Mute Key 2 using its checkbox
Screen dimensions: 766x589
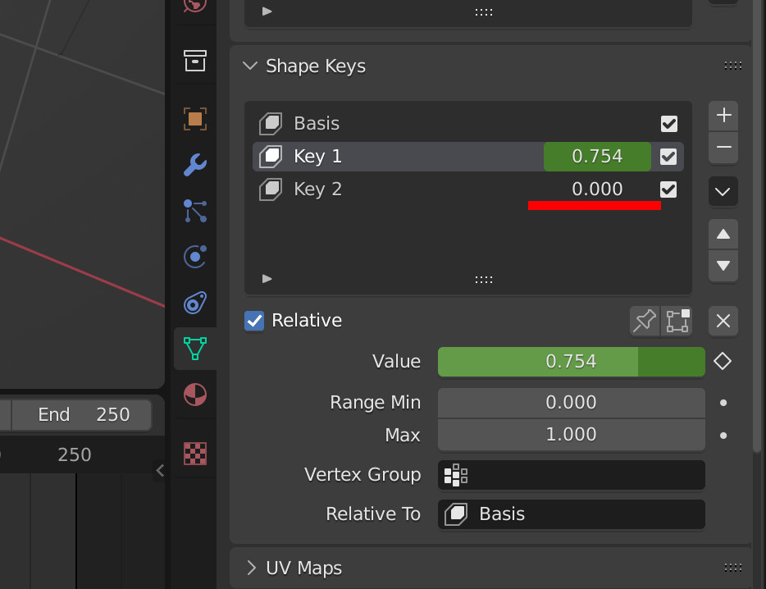point(668,189)
